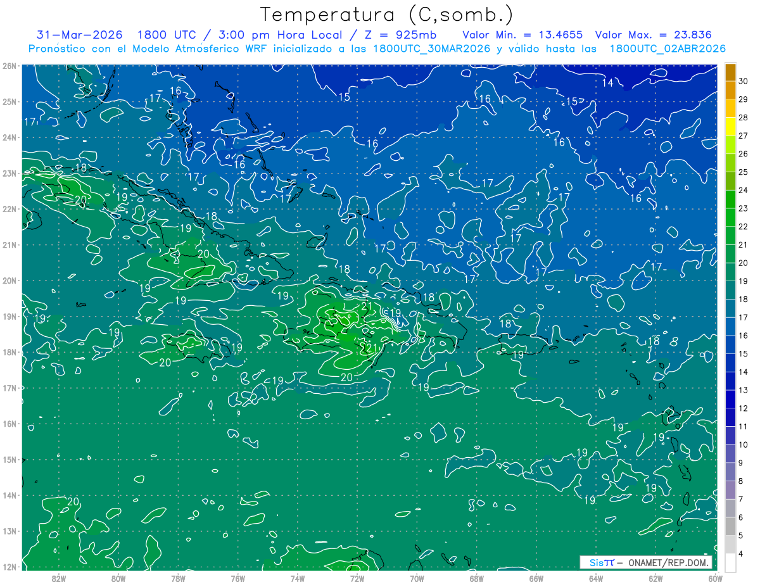Click the Valor Max. = 23.836 text
The height and width of the screenshot is (587, 760).
653,35
